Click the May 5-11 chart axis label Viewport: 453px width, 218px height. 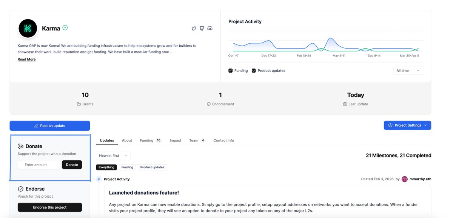click(x=339, y=55)
